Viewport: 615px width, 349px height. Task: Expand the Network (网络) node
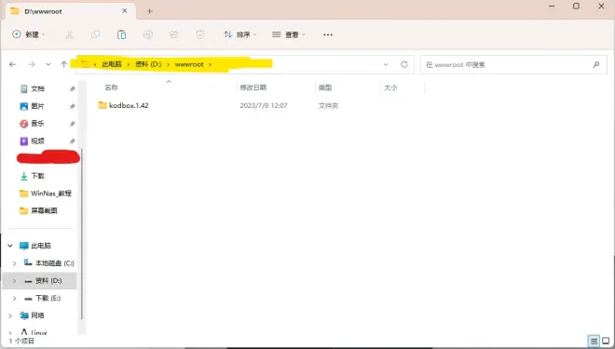tap(10, 315)
